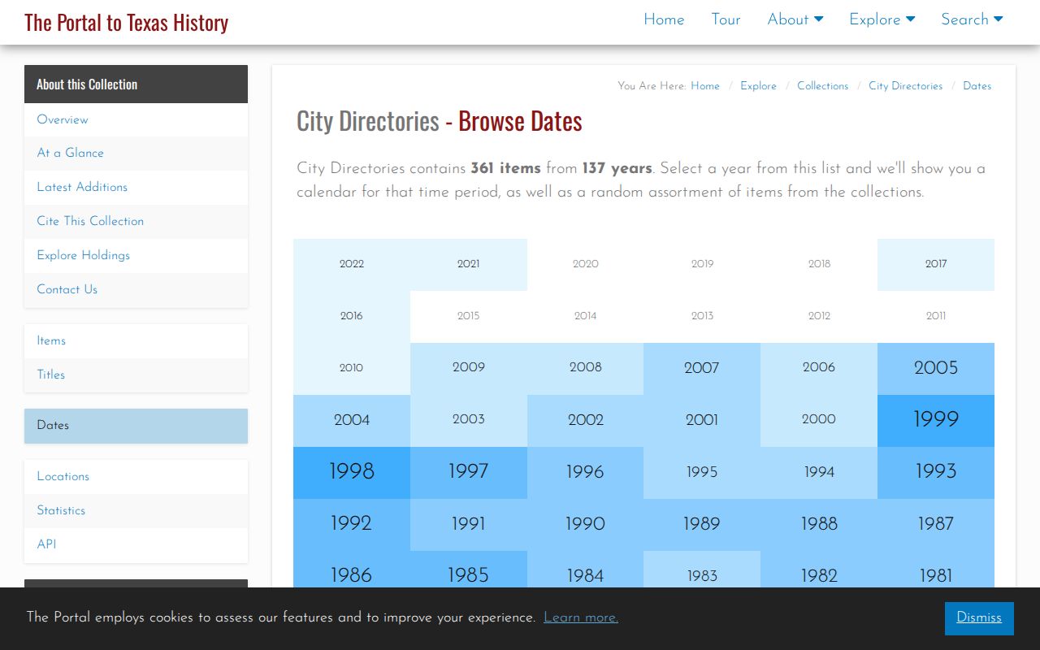Open the Learn more cookie link
Viewport: 1040px width, 650px height.
tap(581, 617)
